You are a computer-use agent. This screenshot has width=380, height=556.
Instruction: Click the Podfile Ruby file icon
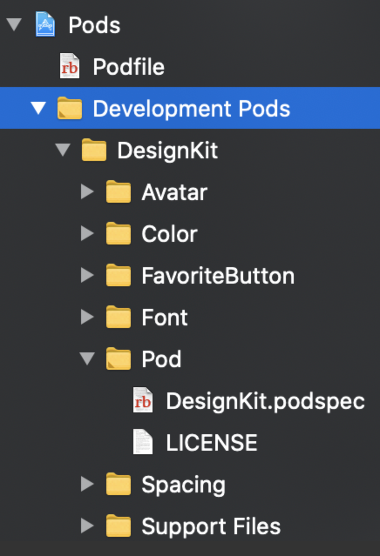coord(69,67)
